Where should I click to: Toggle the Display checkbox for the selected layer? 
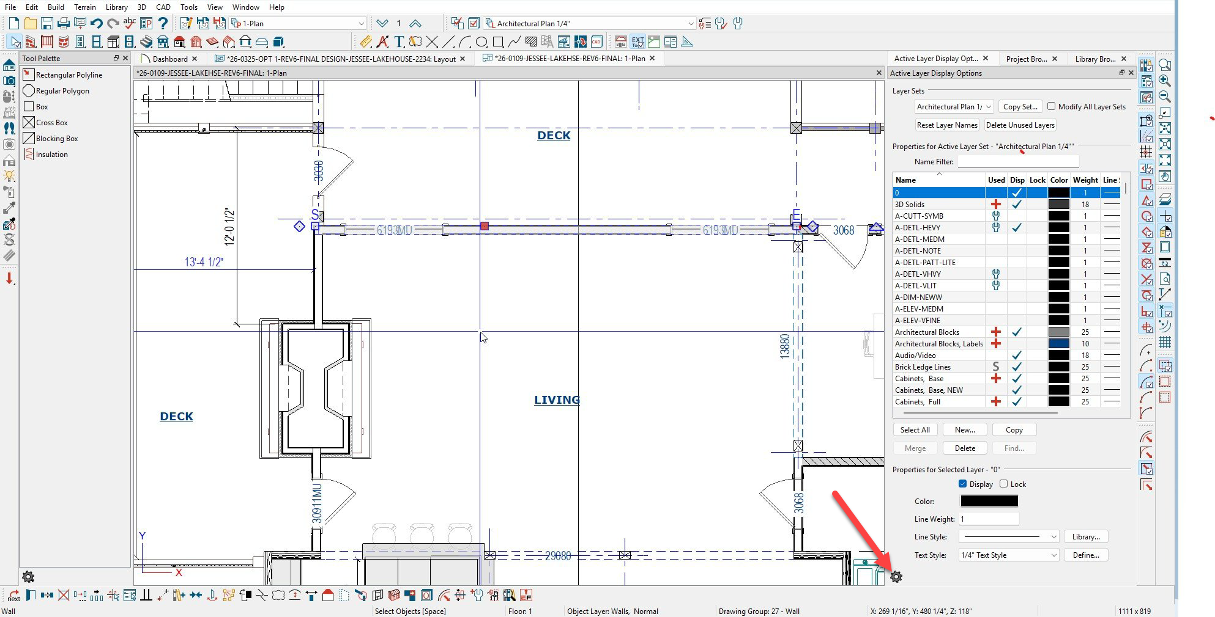click(962, 484)
